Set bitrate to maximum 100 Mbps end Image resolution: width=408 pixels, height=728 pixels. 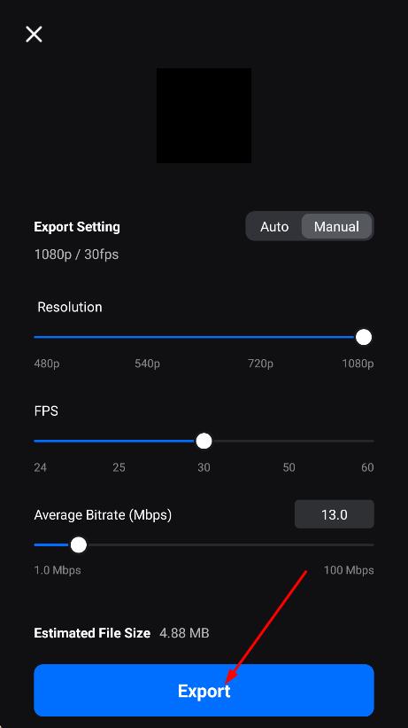point(373,545)
